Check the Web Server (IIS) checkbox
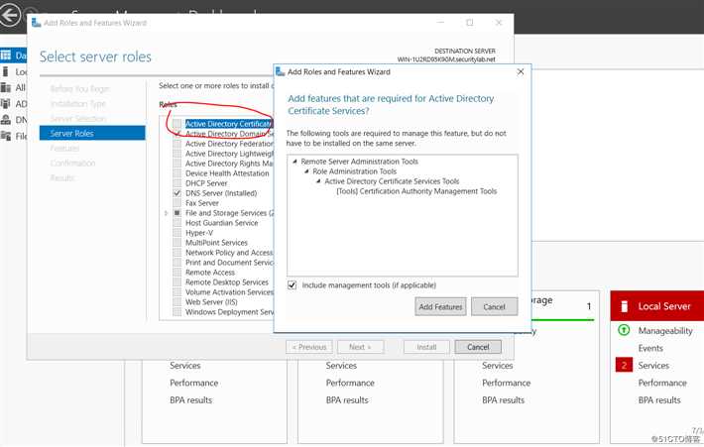 [x=176, y=302]
